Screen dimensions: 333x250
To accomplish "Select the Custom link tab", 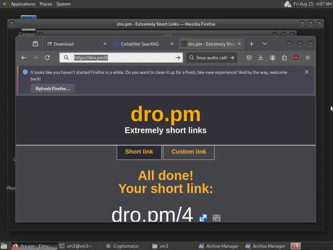I will tap(189, 152).
